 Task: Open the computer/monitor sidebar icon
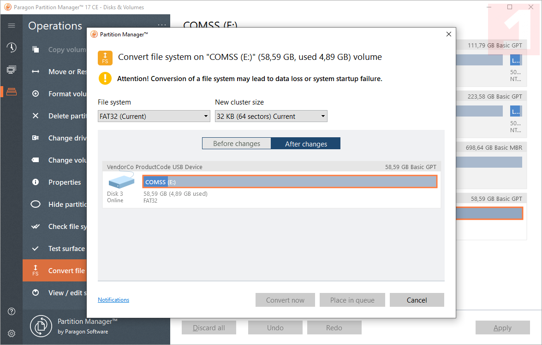[x=12, y=70]
